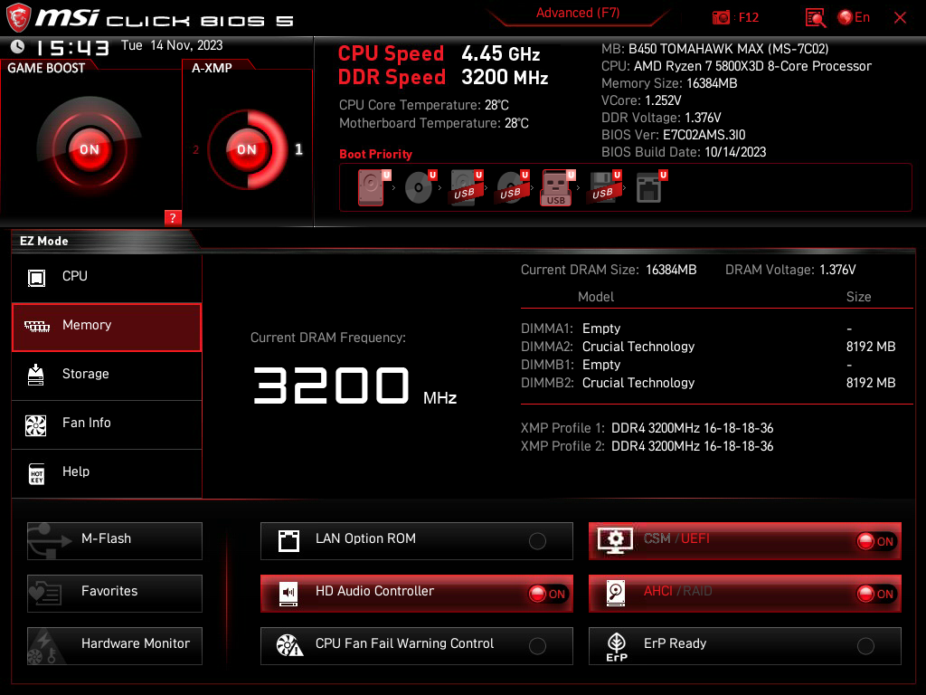The height and width of the screenshot is (695, 926).
Task: Close the BIOS with the X button
Action: coord(900,18)
